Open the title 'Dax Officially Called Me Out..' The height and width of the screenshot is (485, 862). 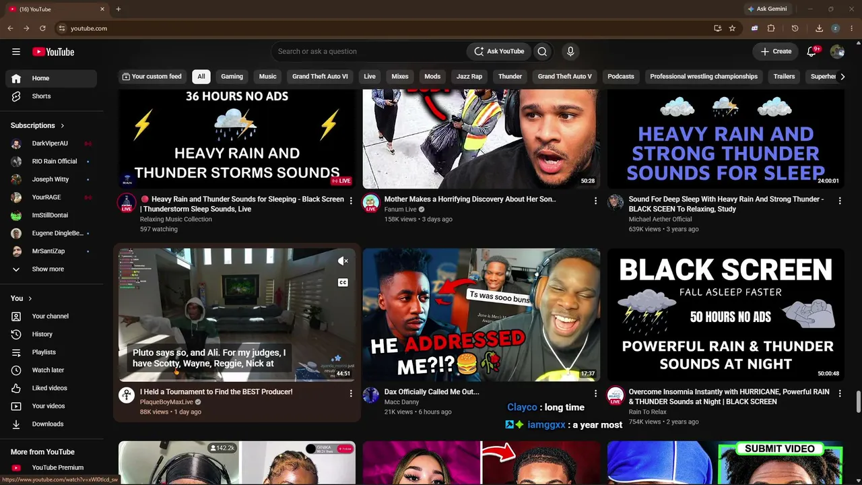[x=432, y=392]
